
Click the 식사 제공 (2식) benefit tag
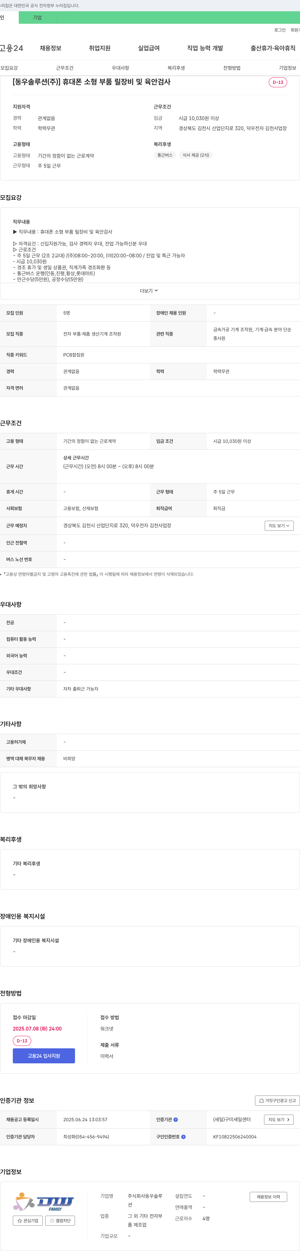196,155
